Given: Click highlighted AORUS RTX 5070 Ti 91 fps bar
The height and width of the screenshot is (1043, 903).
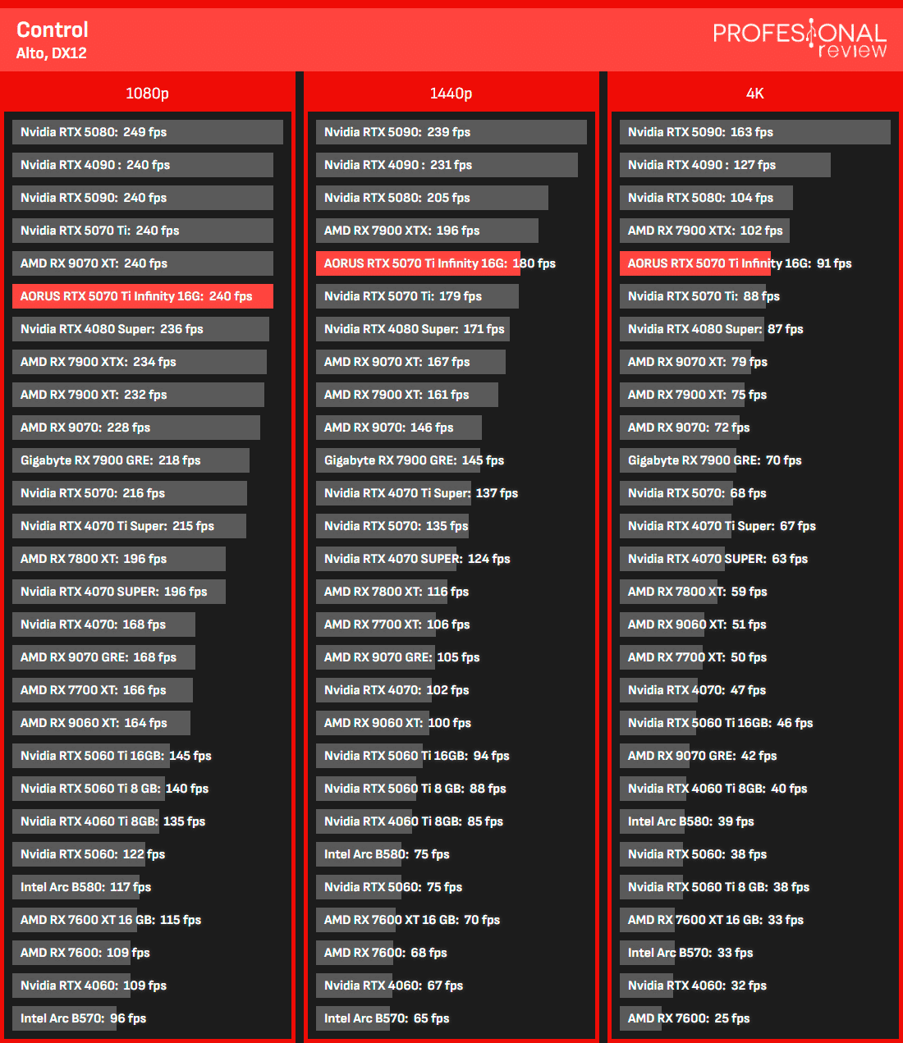Looking at the screenshot, I should click(x=695, y=263).
